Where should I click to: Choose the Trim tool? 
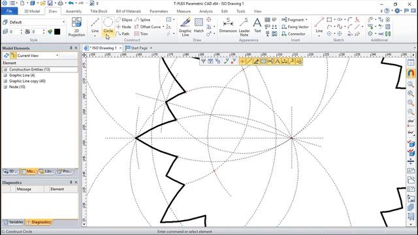[141, 34]
